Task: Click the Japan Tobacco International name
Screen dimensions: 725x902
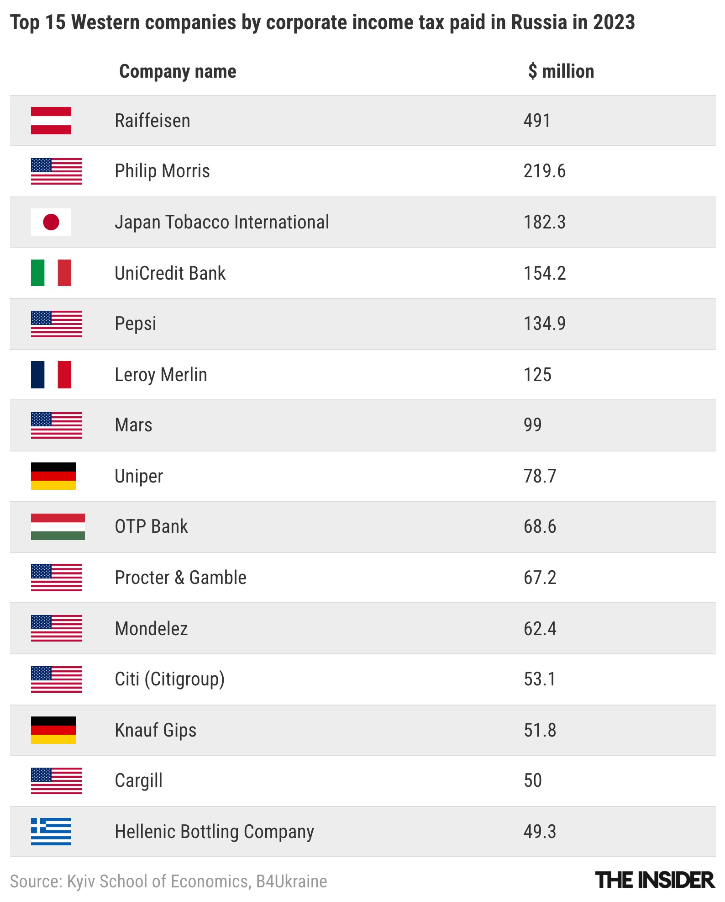Action: click(x=222, y=222)
